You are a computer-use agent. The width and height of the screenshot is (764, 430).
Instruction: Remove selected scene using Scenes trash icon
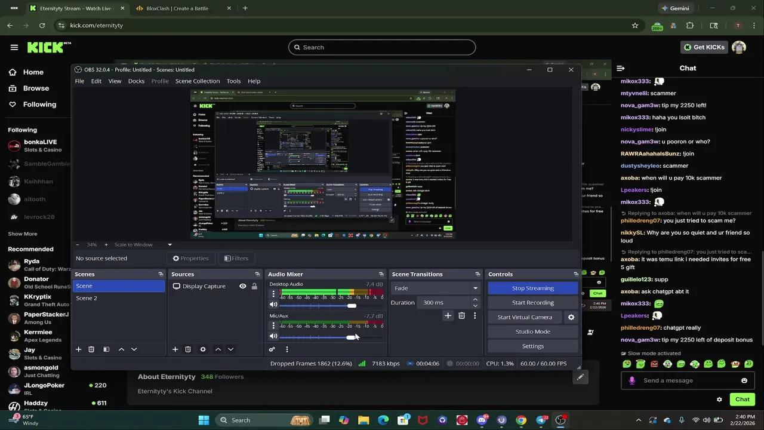coord(91,349)
